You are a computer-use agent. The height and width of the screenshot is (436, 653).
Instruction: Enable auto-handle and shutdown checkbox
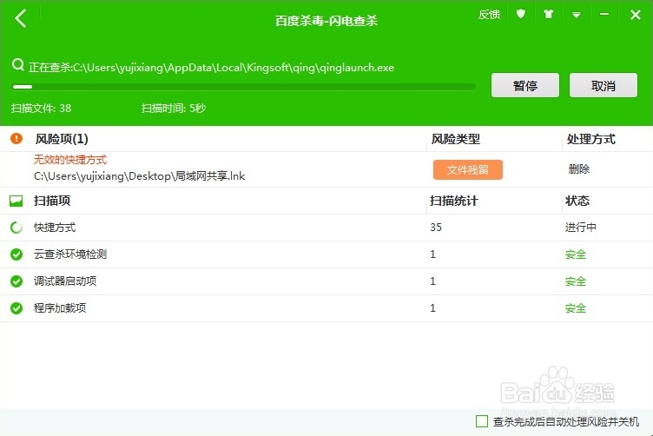coord(482,421)
